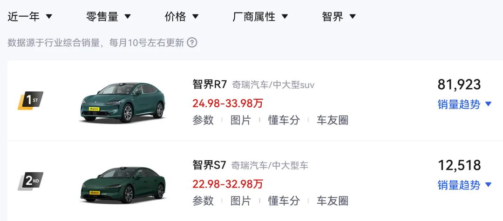The height and width of the screenshot is (221, 503).
Task: Open the 智界 brand filter dropdown
Action: pos(339,17)
